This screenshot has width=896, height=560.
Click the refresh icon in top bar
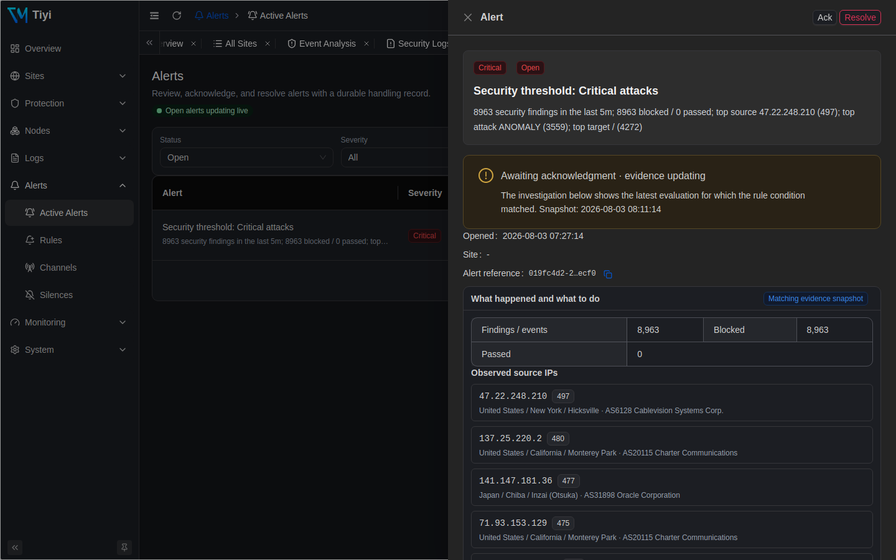pyautogui.click(x=177, y=16)
